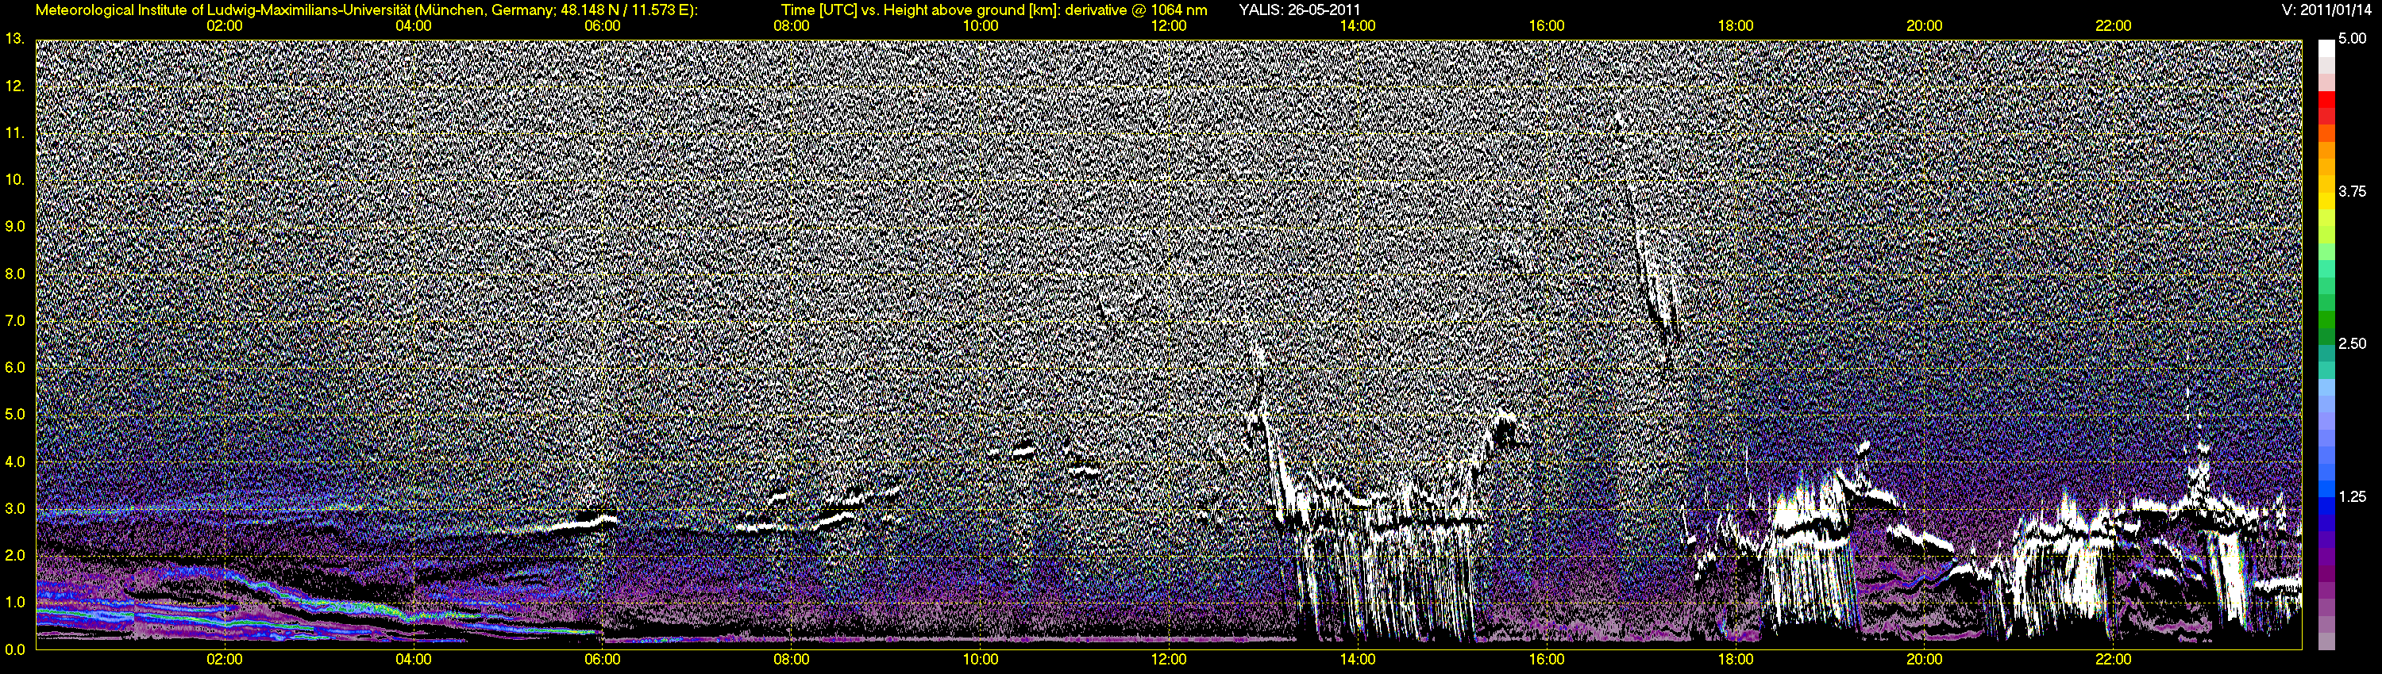Image resolution: width=2382 pixels, height=674 pixels.
Task: Click the 22:00 label on the bottom time axis
Action: pyautogui.click(x=2113, y=661)
